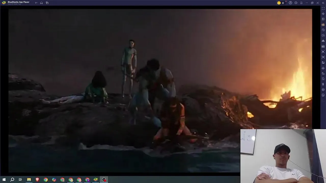326x183 pixels.
Task: Click the webcam overlay of the man
Action: pyautogui.click(x=283, y=156)
